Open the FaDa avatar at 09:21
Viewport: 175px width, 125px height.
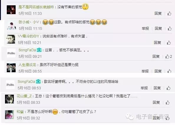pyautogui.click(x=11, y=53)
